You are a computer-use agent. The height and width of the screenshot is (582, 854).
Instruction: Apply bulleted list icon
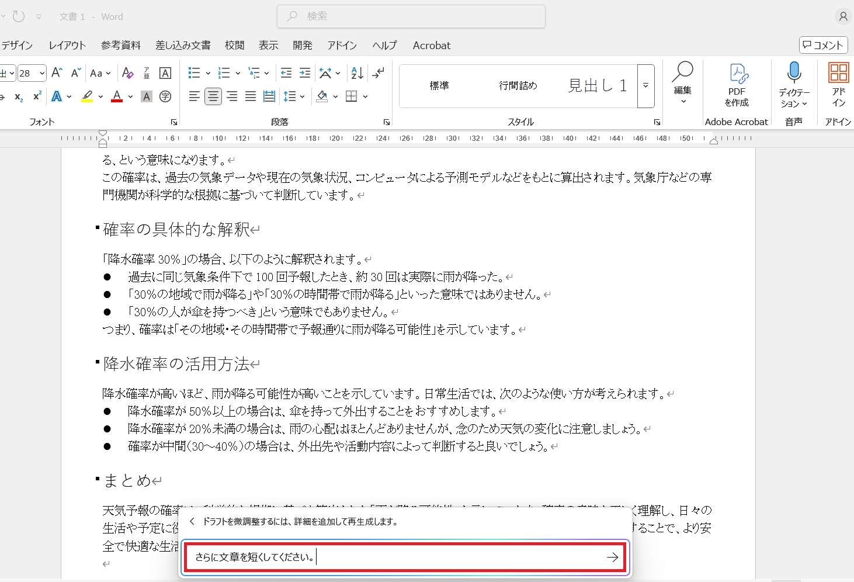tap(194, 73)
